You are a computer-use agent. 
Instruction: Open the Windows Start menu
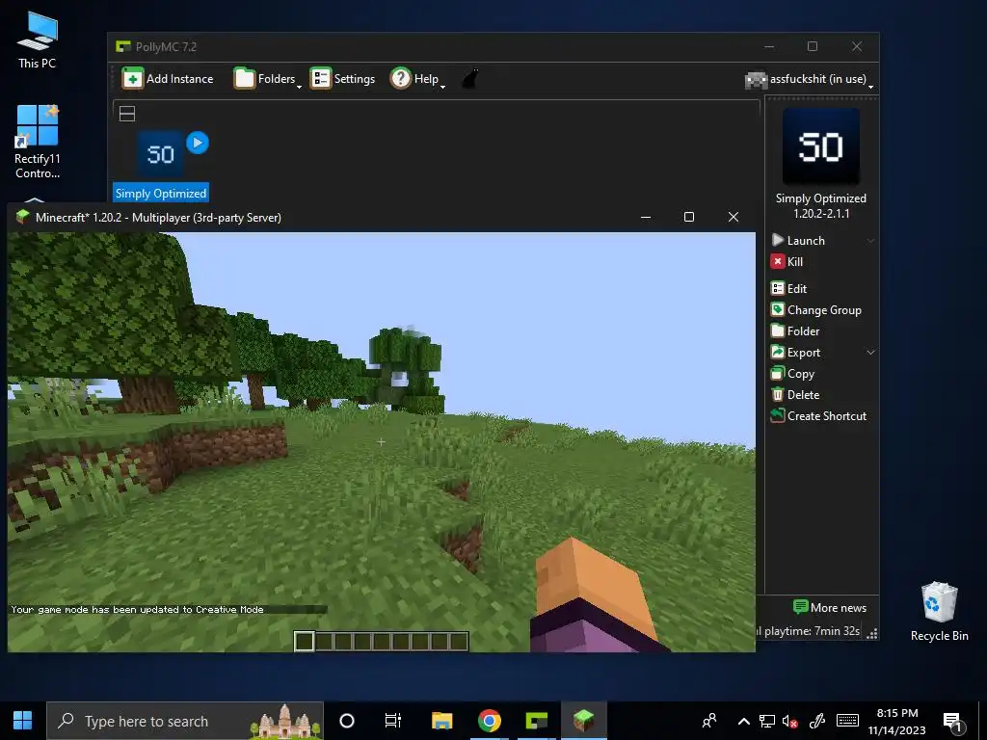pos(23,721)
